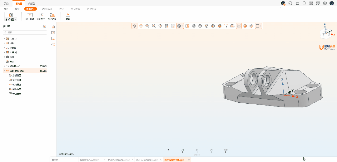The image size is (337, 162).
Task: Click the cube with orange side face icon
Action: [213, 26]
